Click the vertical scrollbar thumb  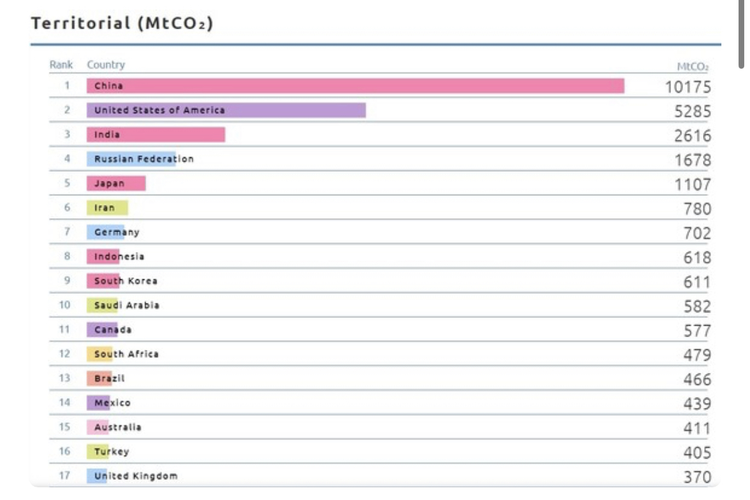coord(741,34)
